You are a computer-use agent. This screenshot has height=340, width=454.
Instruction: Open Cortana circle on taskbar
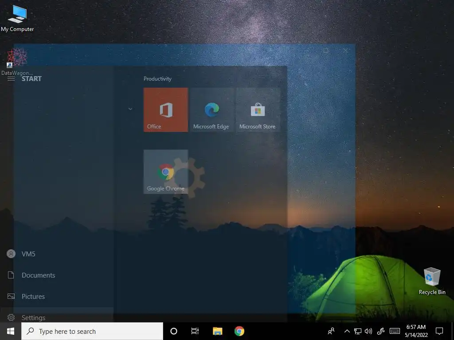click(x=174, y=331)
